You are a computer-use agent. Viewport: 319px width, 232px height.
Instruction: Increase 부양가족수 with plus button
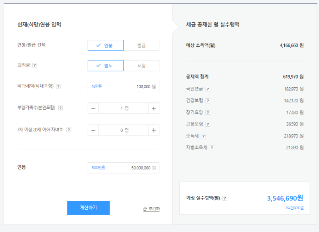point(154,108)
